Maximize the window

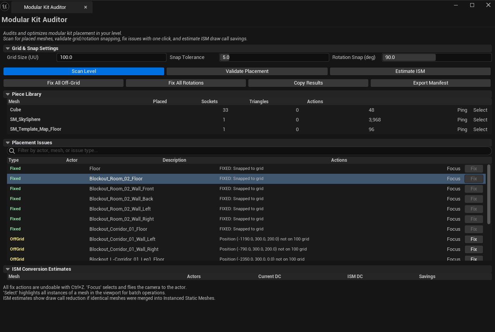click(x=472, y=5)
